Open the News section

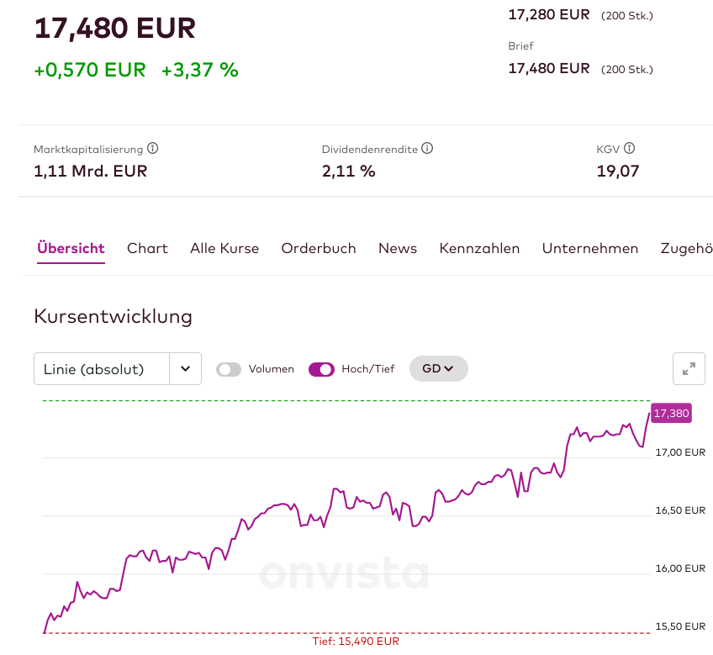[397, 248]
